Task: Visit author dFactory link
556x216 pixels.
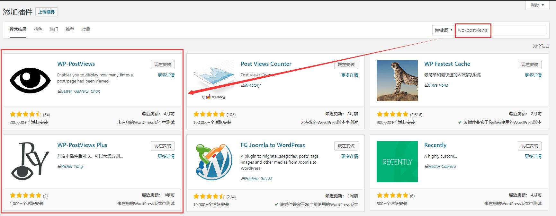Action: pyautogui.click(x=253, y=85)
